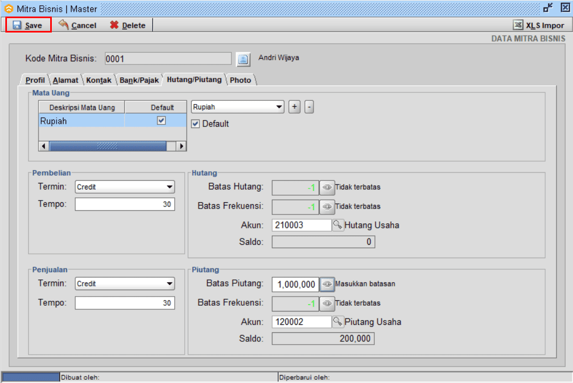573x383 pixels.
Task: Click the Batas Hutang value field
Action: click(295, 188)
